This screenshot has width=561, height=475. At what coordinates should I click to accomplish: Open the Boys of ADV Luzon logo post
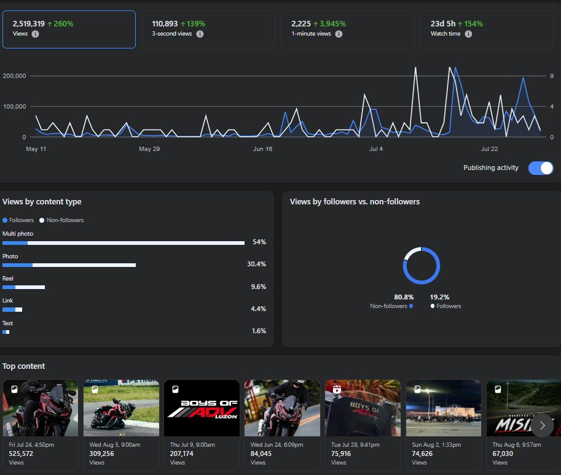tap(202, 408)
